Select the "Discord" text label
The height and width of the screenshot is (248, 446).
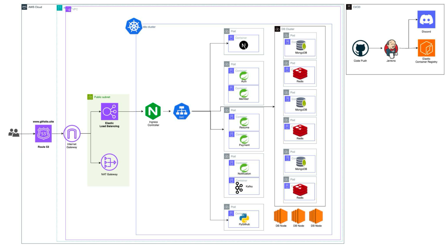click(x=426, y=32)
